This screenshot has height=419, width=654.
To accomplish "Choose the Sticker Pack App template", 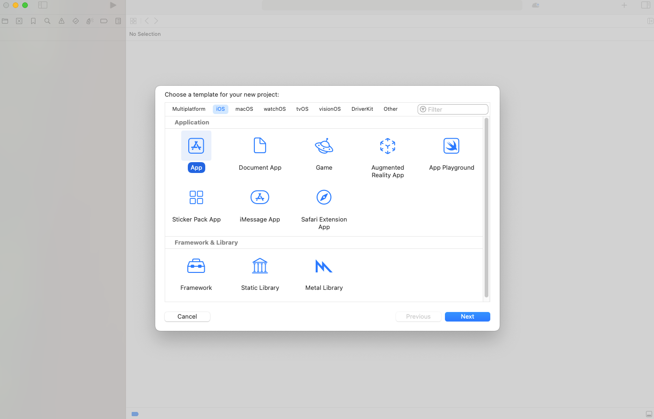I will click(x=196, y=205).
